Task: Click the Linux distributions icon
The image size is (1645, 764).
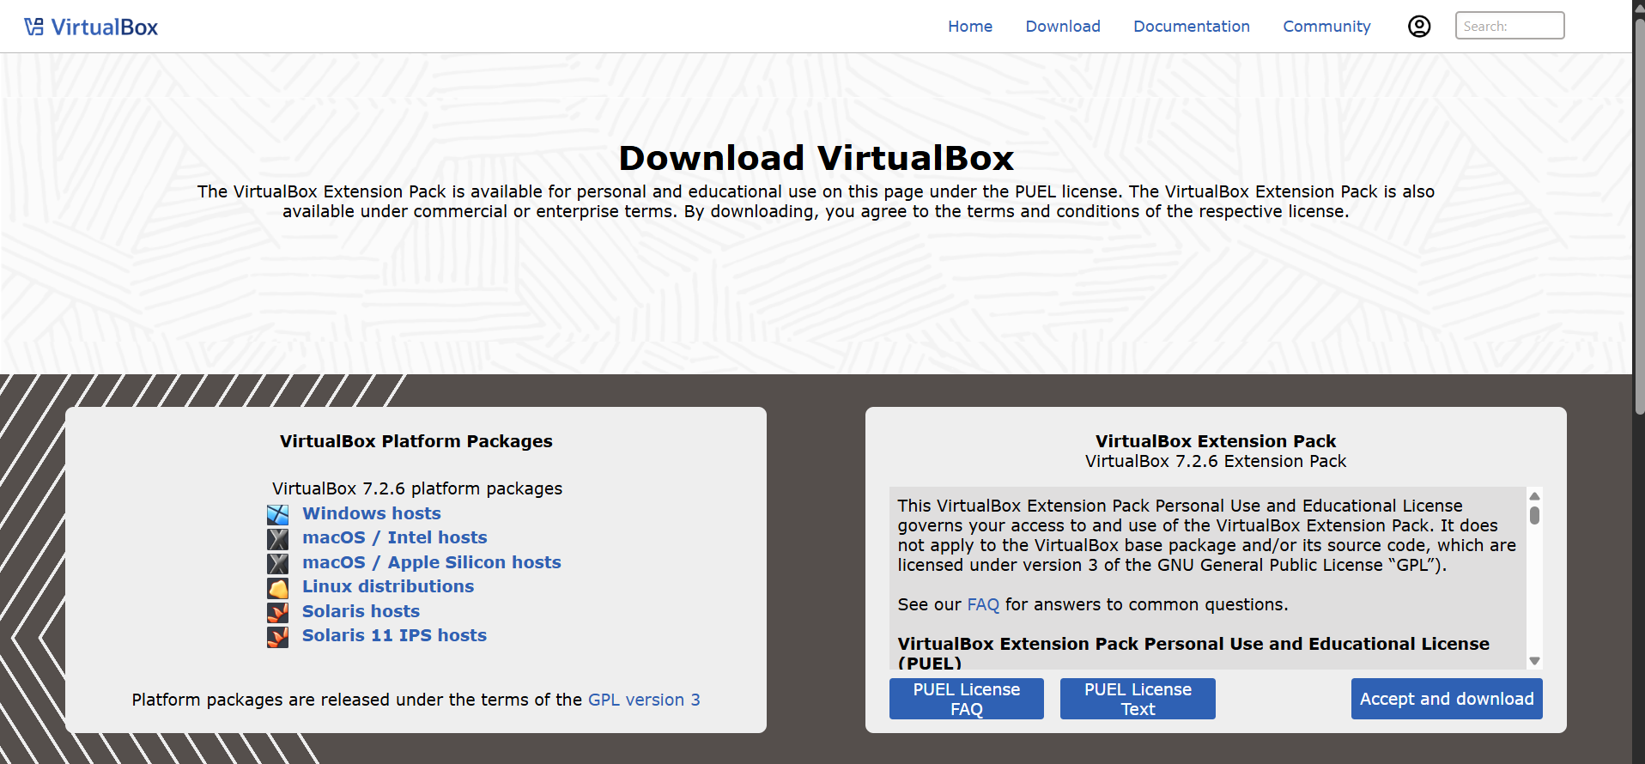Action: coord(277,587)
